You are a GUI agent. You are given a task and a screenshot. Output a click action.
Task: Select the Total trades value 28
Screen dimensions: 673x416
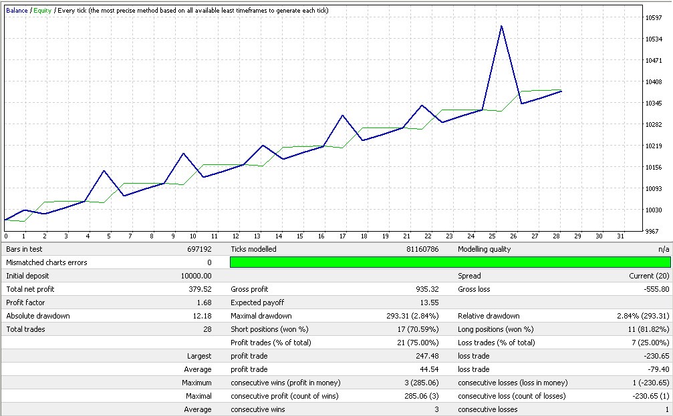coord(207,329)
